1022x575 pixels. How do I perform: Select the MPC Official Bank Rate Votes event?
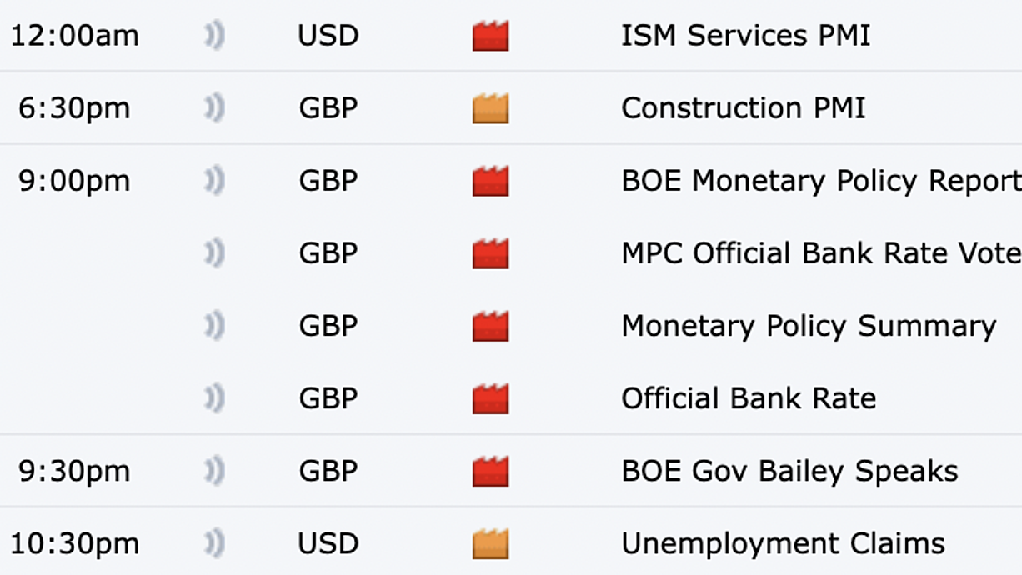tap(821, 253)
